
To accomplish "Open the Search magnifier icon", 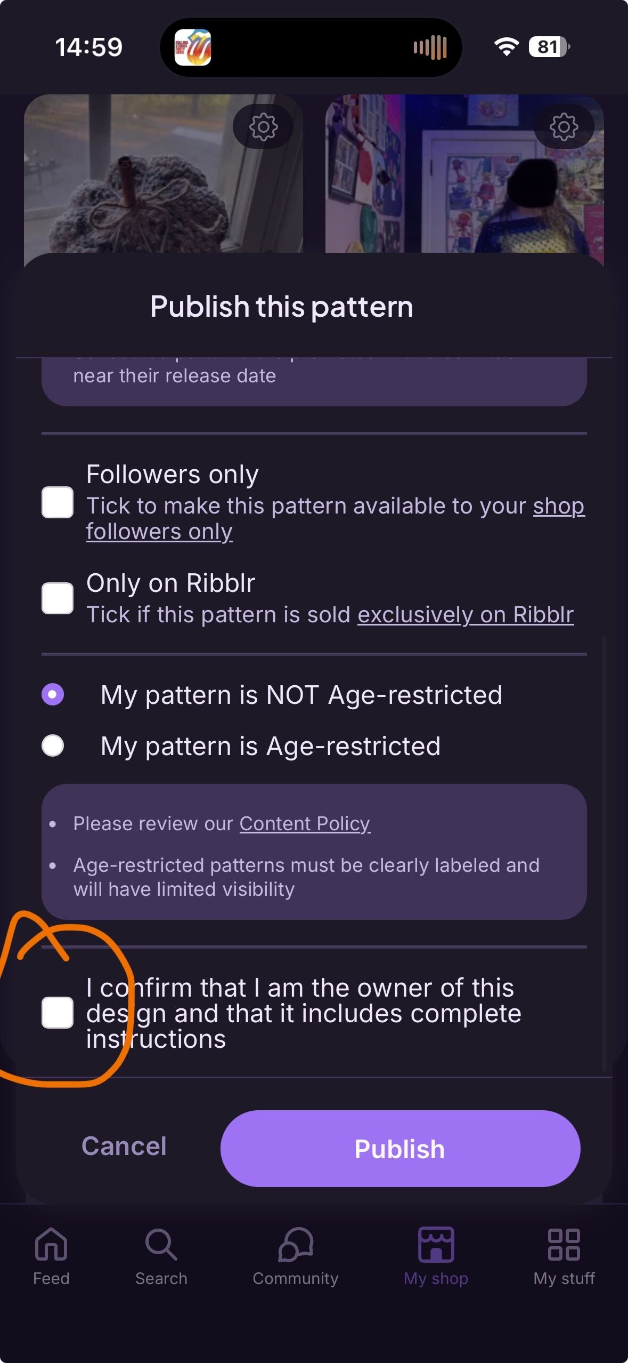I will click(161, 1245).
